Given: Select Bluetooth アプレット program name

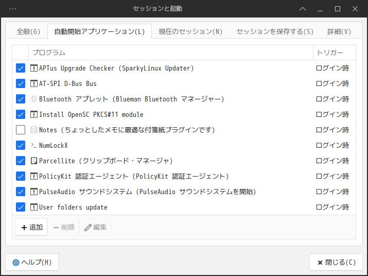Looking at the screenshot, I should point(132,99).
